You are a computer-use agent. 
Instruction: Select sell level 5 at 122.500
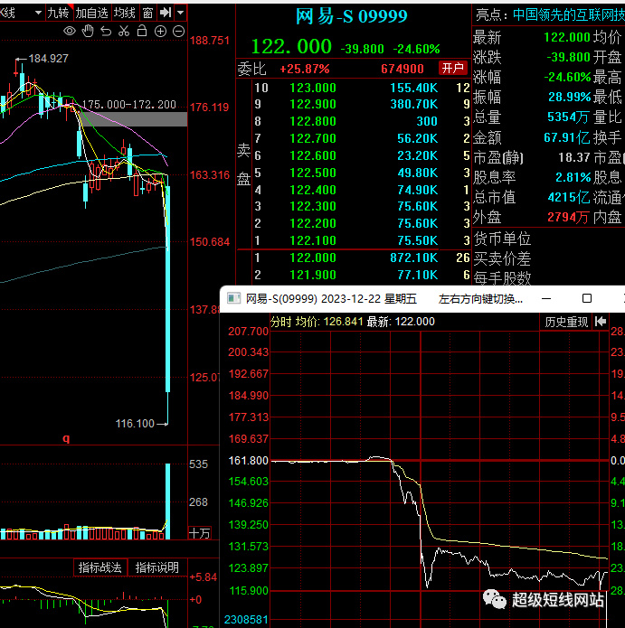(x=361, y=173)
